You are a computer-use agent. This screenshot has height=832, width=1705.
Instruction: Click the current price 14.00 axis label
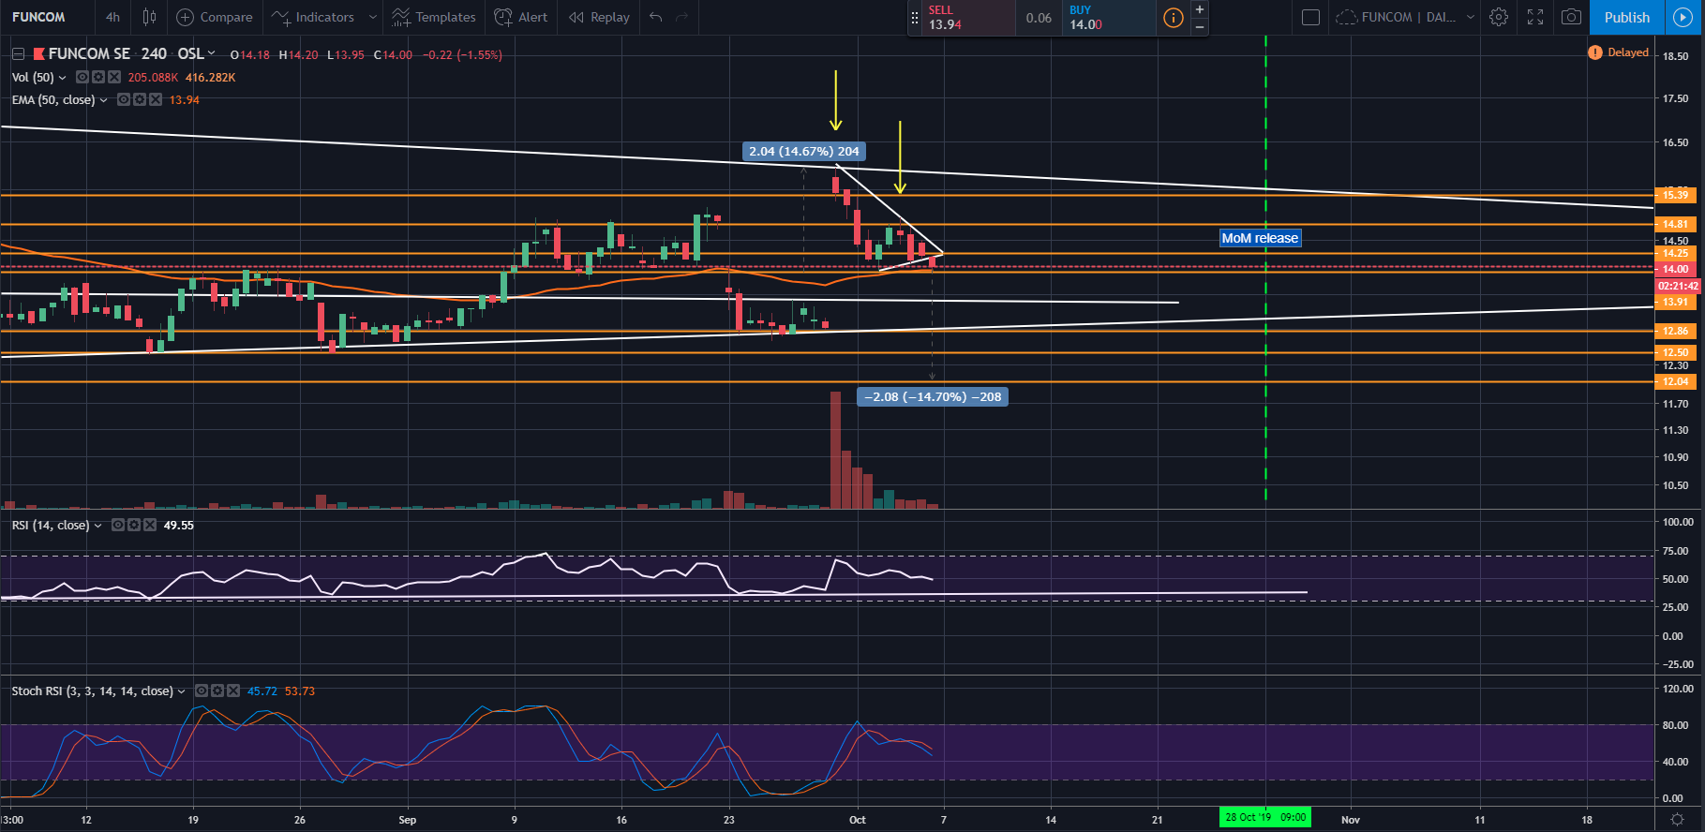click(x=1675, y=269)
